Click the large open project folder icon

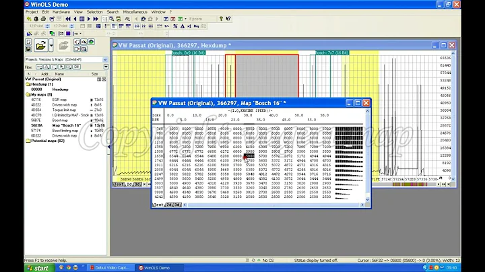coord(41,46)
